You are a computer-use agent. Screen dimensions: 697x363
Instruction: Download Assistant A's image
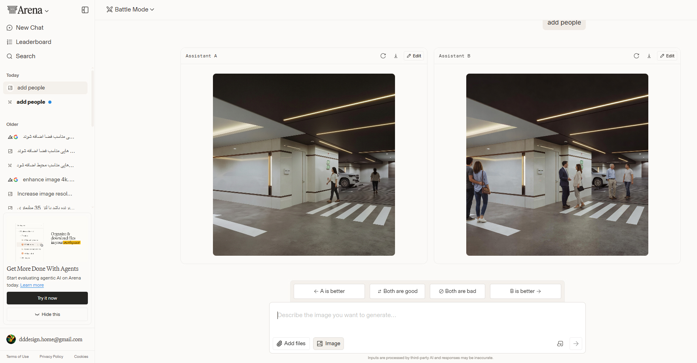[x=396, y=56]
